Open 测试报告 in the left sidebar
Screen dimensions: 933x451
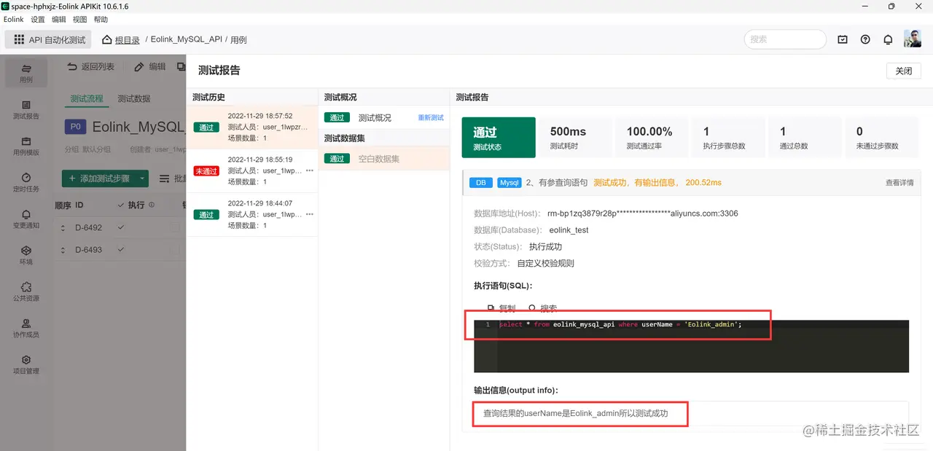[26, 110]
